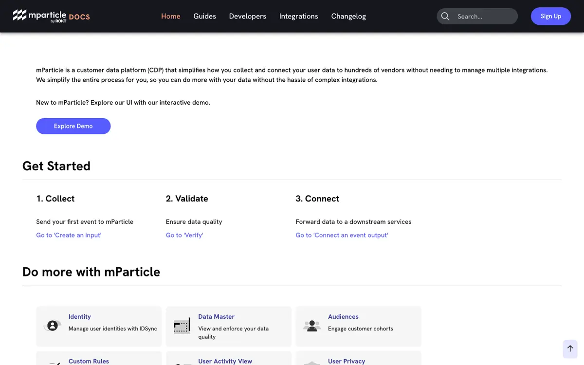Open the Identity card title link

click(x=80, y=316)
